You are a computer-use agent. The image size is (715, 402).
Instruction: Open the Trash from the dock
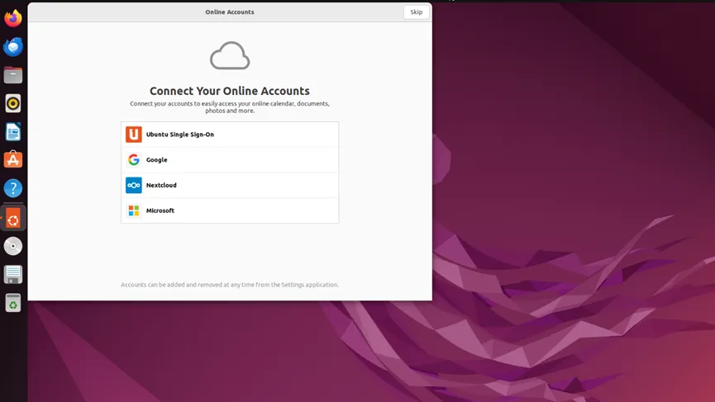pyautogui.click(x=13, y=303)
